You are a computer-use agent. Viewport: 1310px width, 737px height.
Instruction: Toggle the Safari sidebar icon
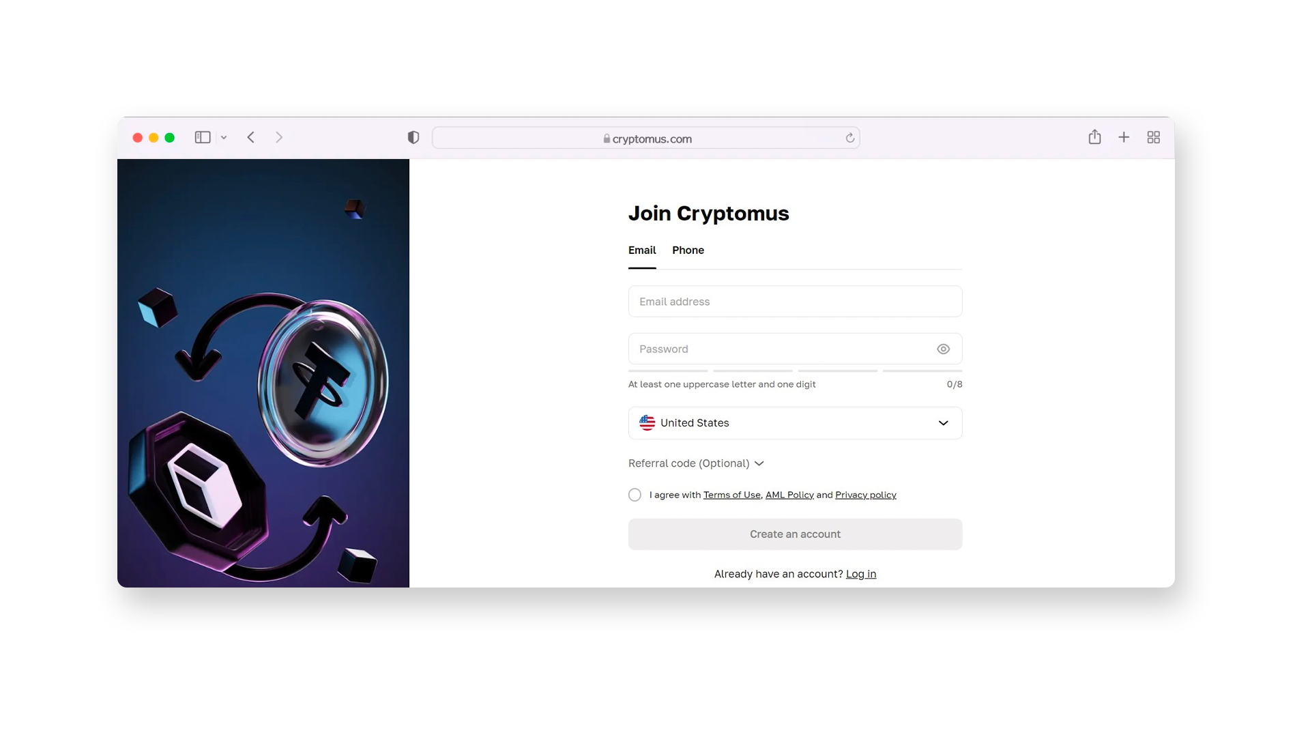click(203, 137)
